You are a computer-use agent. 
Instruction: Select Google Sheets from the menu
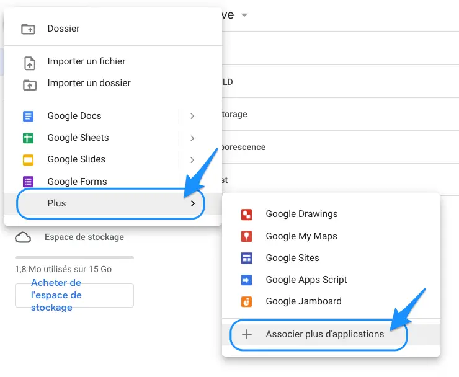[113, 138]
